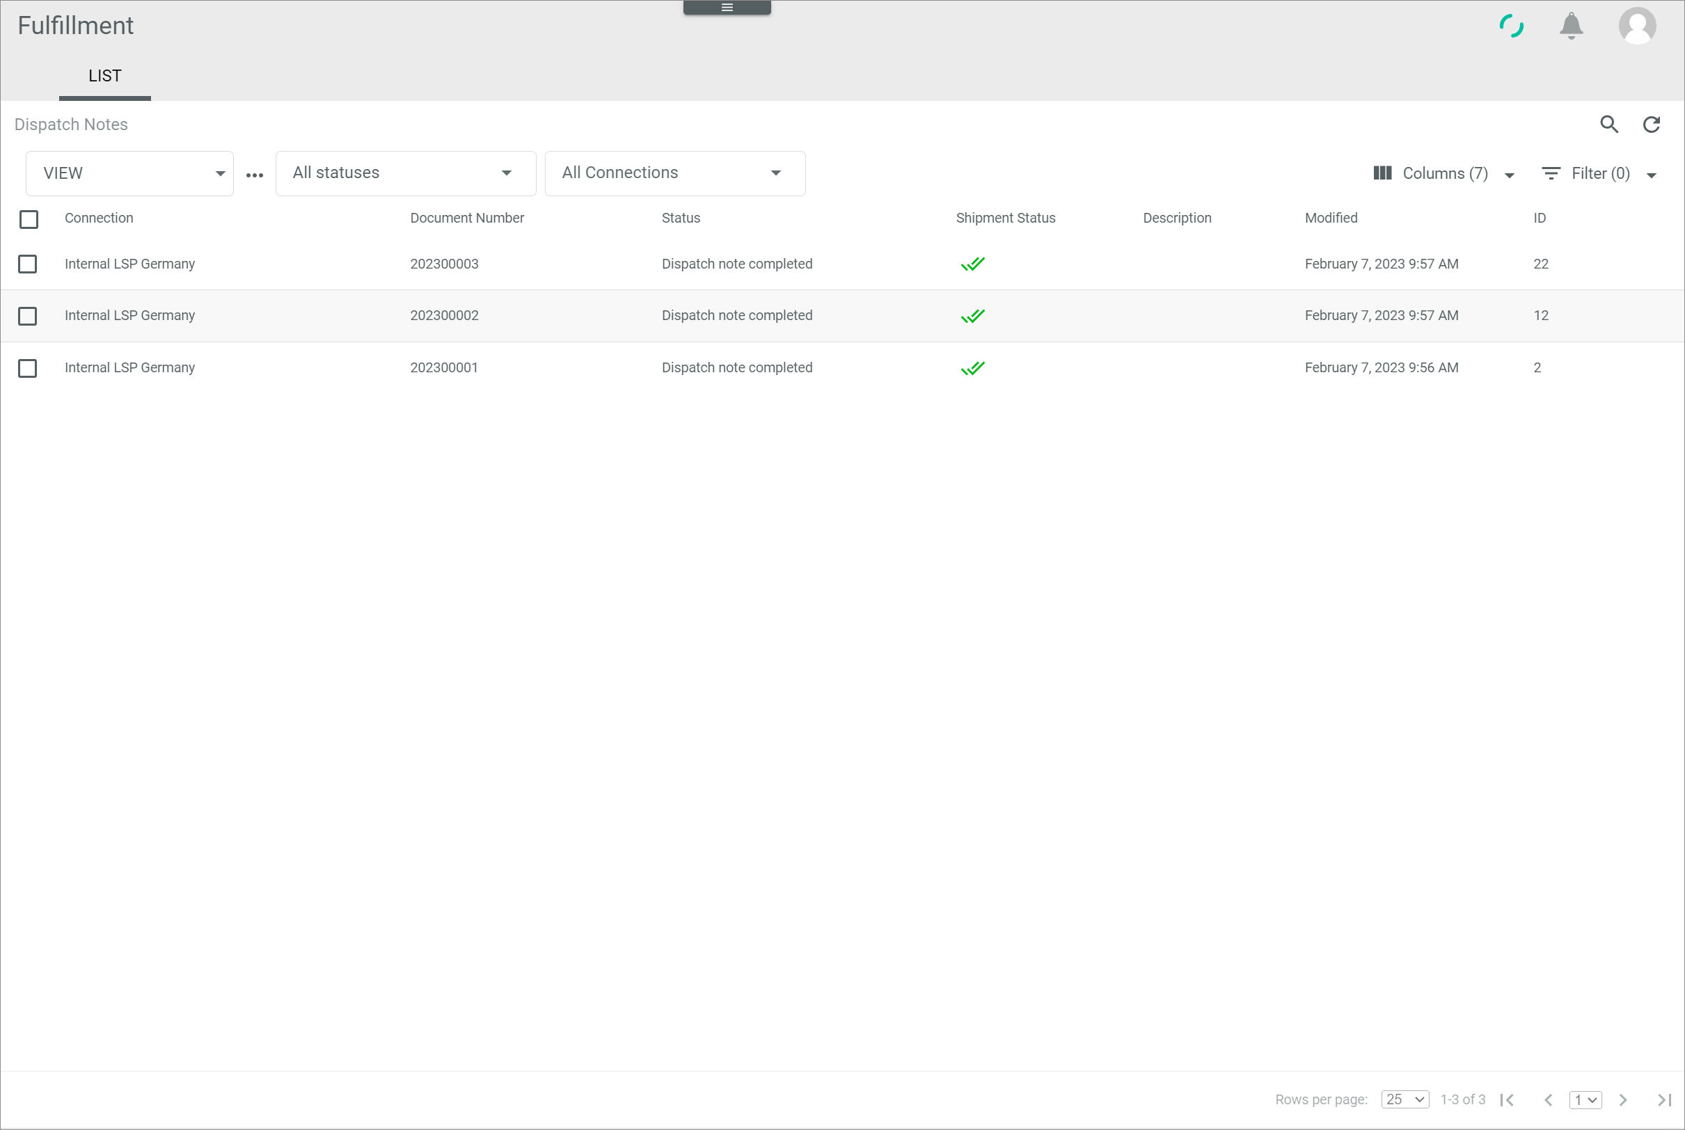Go to the first page
The image size is (1685, 1130).
[x=1506, y=1099]
